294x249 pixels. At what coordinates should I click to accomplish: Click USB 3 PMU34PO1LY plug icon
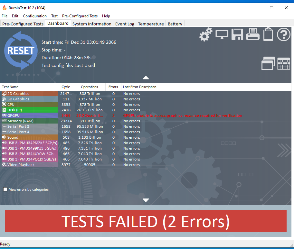4,159
